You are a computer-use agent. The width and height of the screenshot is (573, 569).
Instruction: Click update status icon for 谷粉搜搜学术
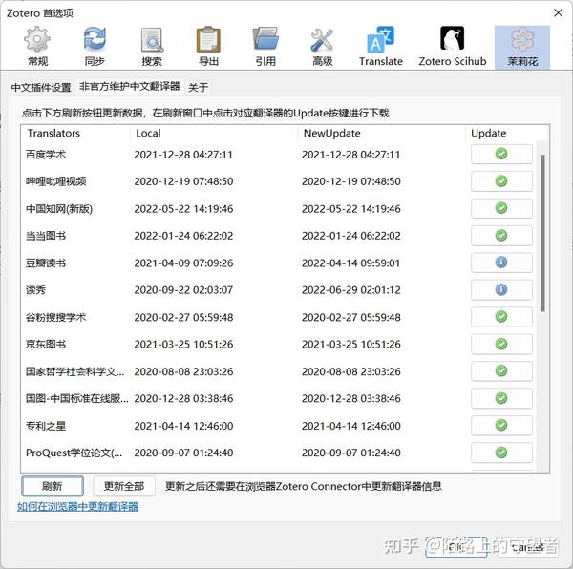click(501, 317)
